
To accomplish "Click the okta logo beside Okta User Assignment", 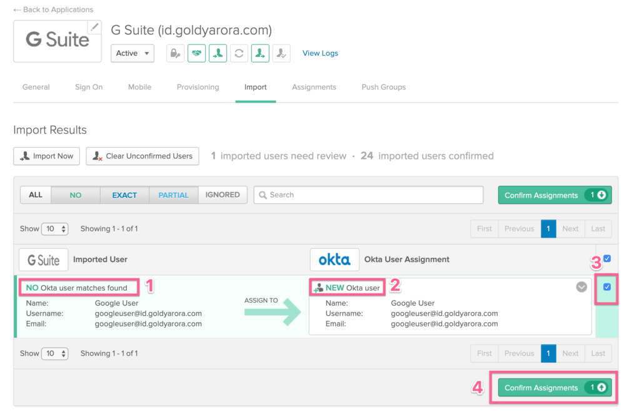I will point(335,260).
